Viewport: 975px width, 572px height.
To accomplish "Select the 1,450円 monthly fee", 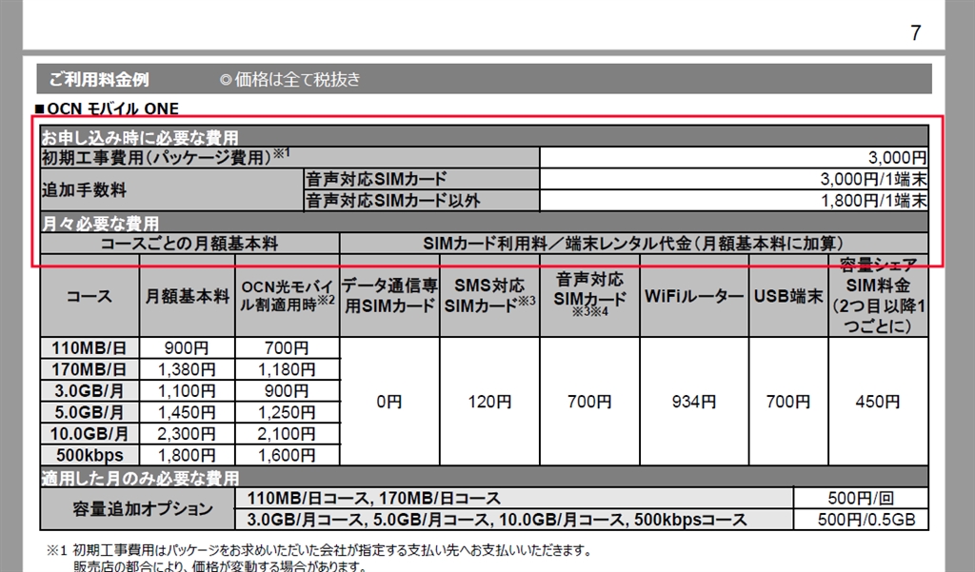I will point(188,412).
